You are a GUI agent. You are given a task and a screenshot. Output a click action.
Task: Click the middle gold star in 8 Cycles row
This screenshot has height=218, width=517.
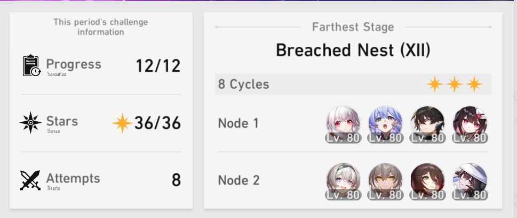coord(454,84)
